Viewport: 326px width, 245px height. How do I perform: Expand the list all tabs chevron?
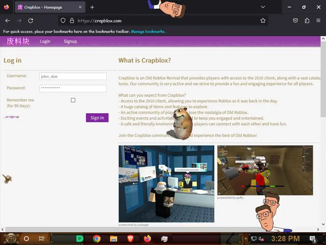coord(263,7)
